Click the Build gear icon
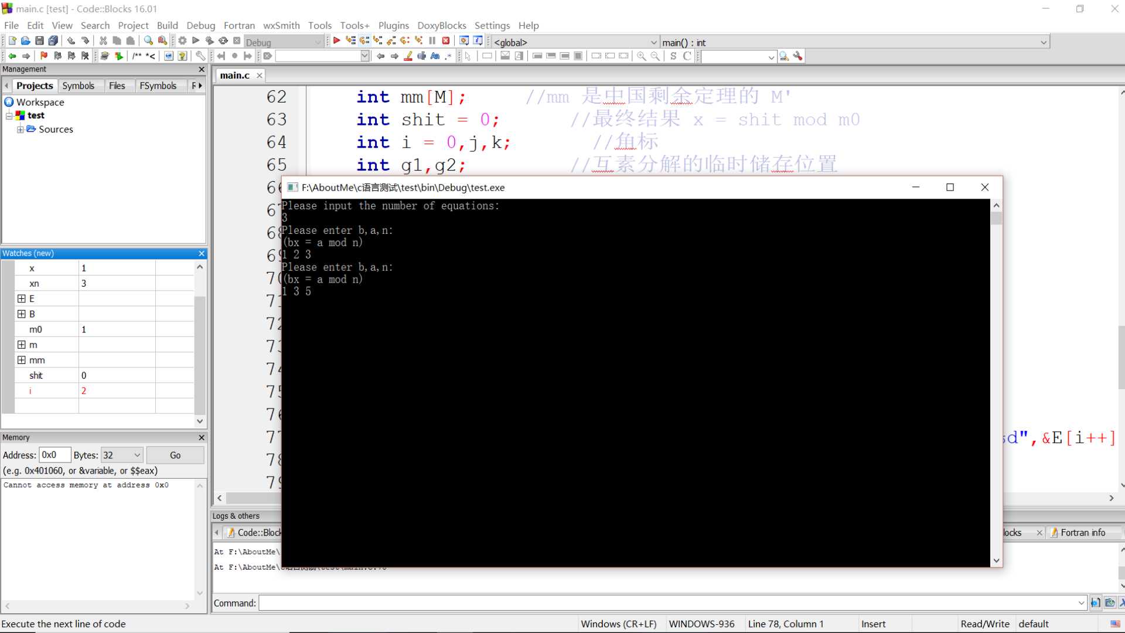Viewport: 1125px width, 633px height. click(x=182, y=40)
